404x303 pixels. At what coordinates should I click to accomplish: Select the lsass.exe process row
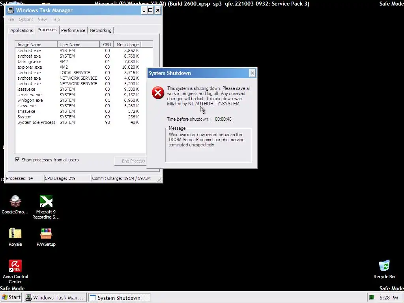(78, 89)
